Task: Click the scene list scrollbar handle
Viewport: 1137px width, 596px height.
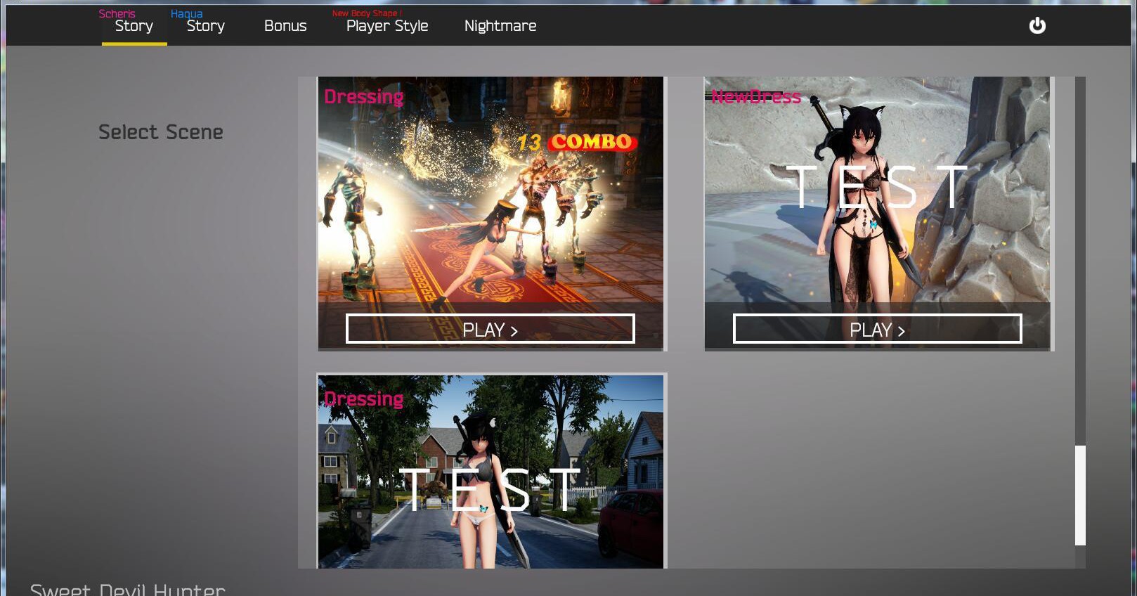Action: [x=1080, y=495]
